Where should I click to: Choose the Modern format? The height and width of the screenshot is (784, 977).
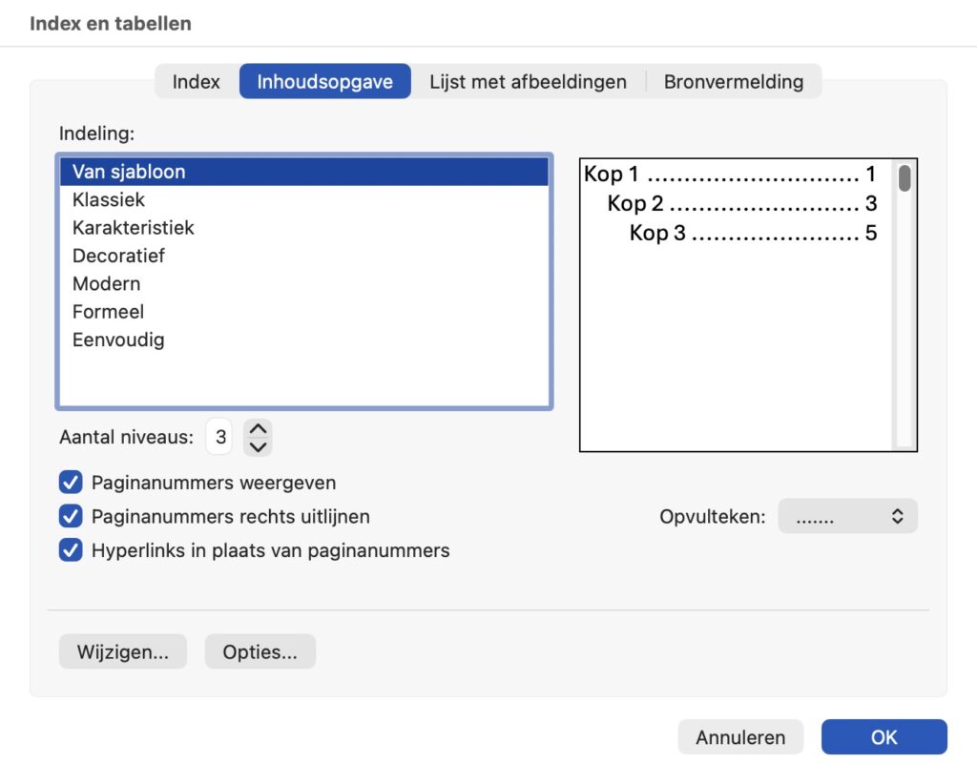point(106,284)
